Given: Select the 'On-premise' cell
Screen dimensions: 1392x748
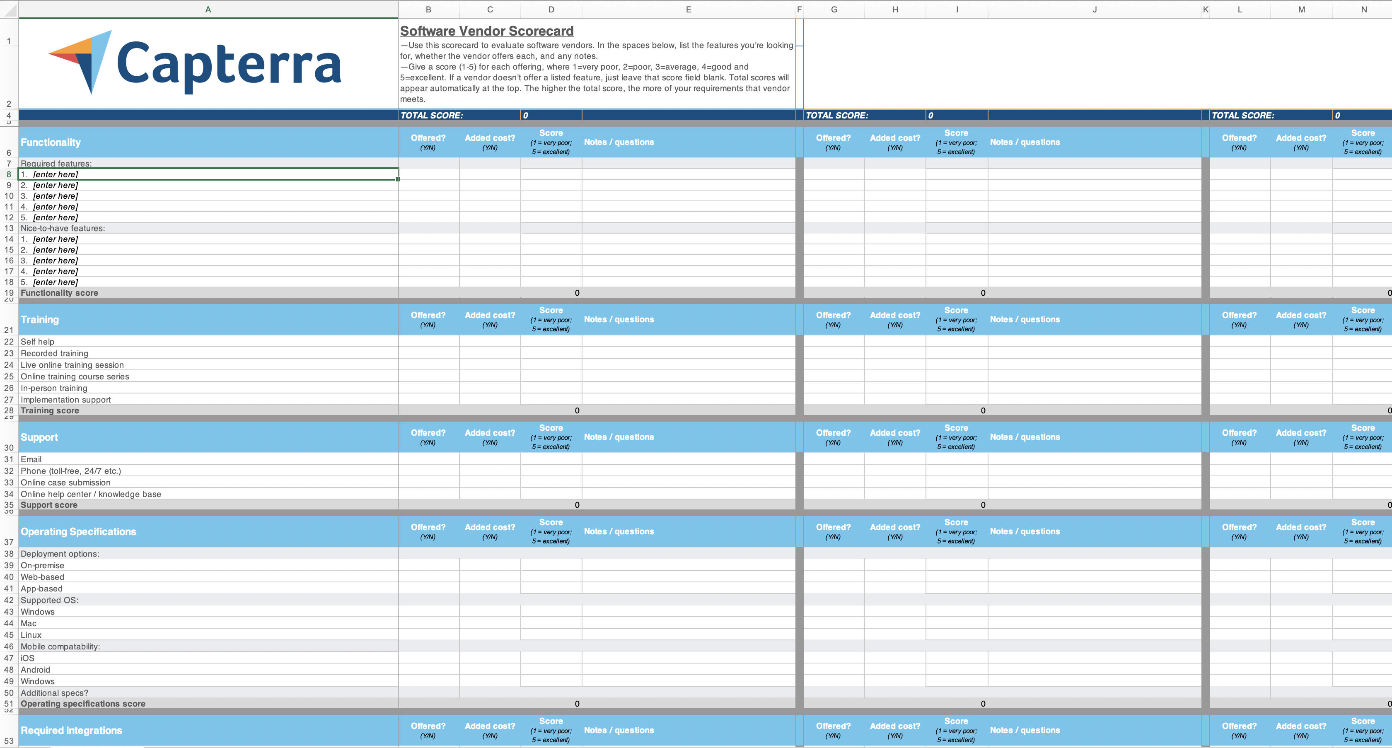Looking at the screenshot, I should click(x=208, y=565).
